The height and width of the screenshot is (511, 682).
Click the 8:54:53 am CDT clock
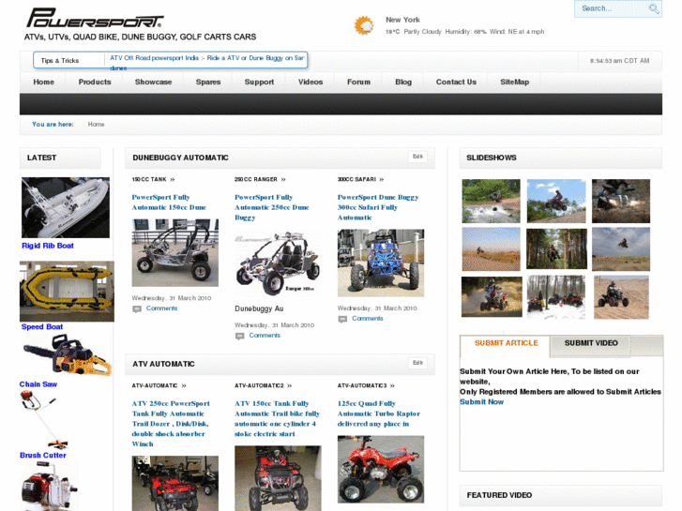[x=619, y=61]
